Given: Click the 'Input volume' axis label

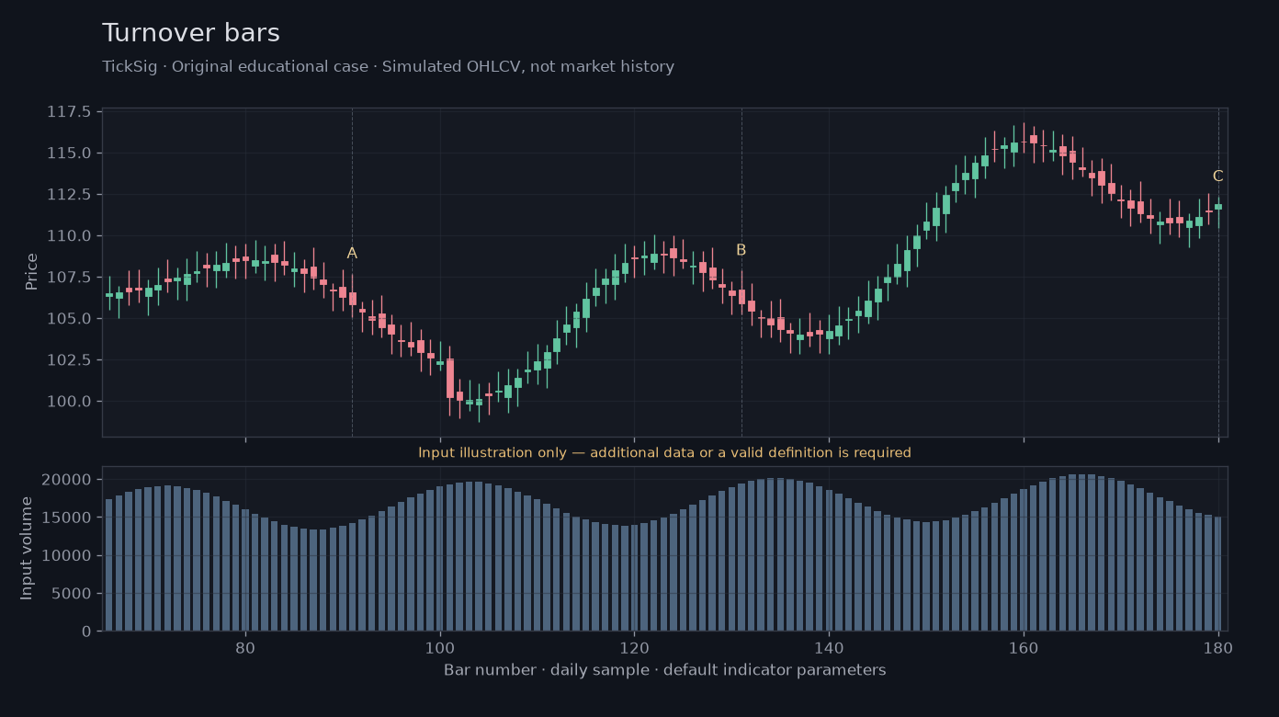Looking at the screenshot, I should click(27, 549).
